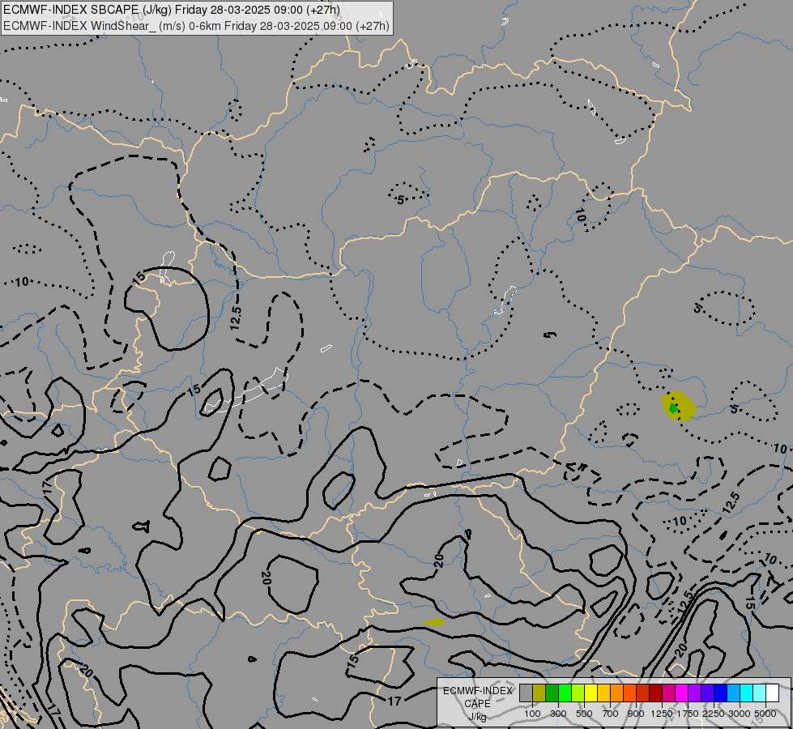The height and width of the screenshot is (729, 793).
Task: Select the dark green legend swatch
Action: (x=552, y=693)
